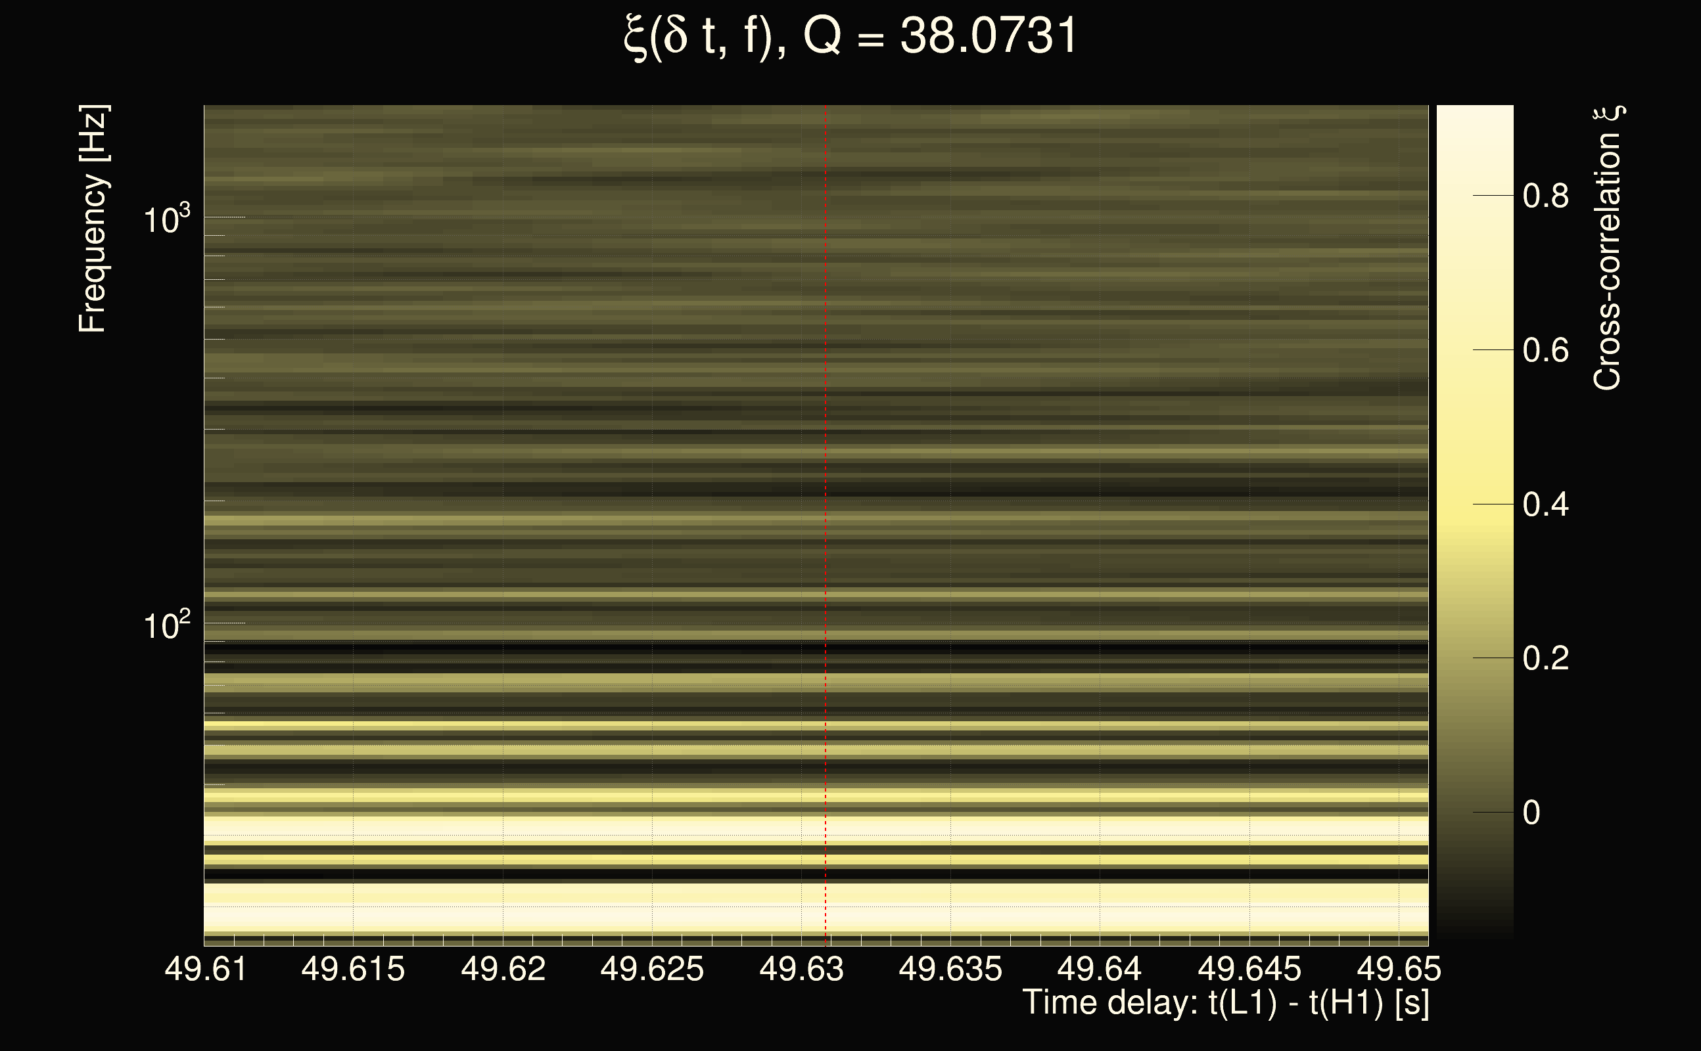Viewport: 1701px width, 1051px height.
Task: Click the 49.62 time axis tick label
Action: click(503, 969)
